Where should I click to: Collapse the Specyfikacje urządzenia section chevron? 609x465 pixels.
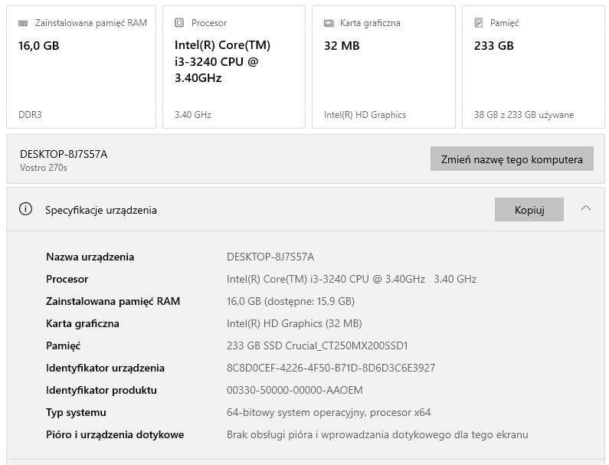586,208
